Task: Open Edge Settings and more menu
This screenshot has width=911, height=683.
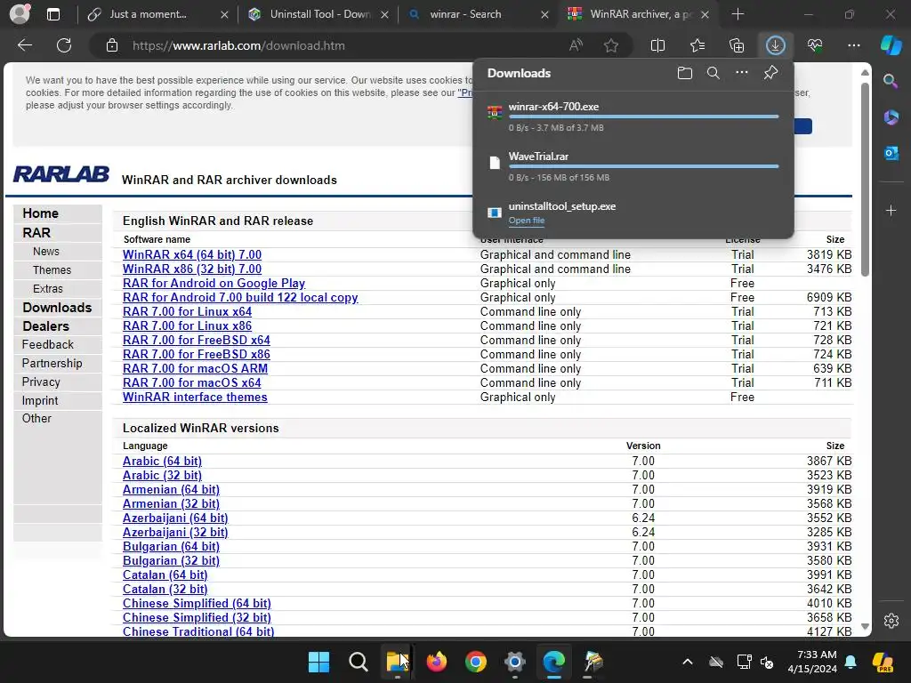Action: click(854, 45)
